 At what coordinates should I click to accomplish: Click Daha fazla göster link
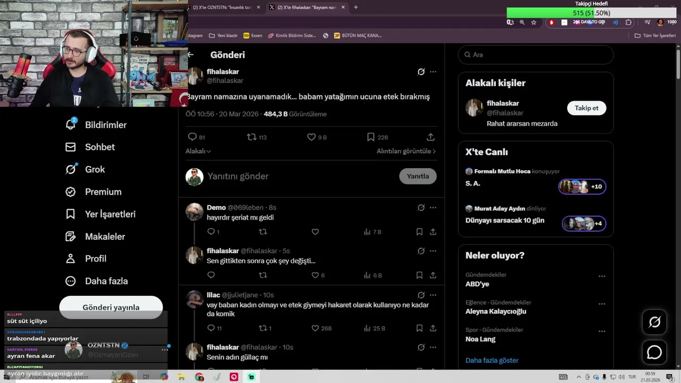[492, 361]
